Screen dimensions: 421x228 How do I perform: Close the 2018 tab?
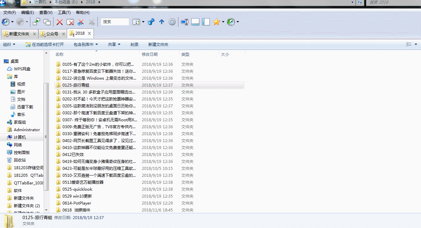coord(90,33)
